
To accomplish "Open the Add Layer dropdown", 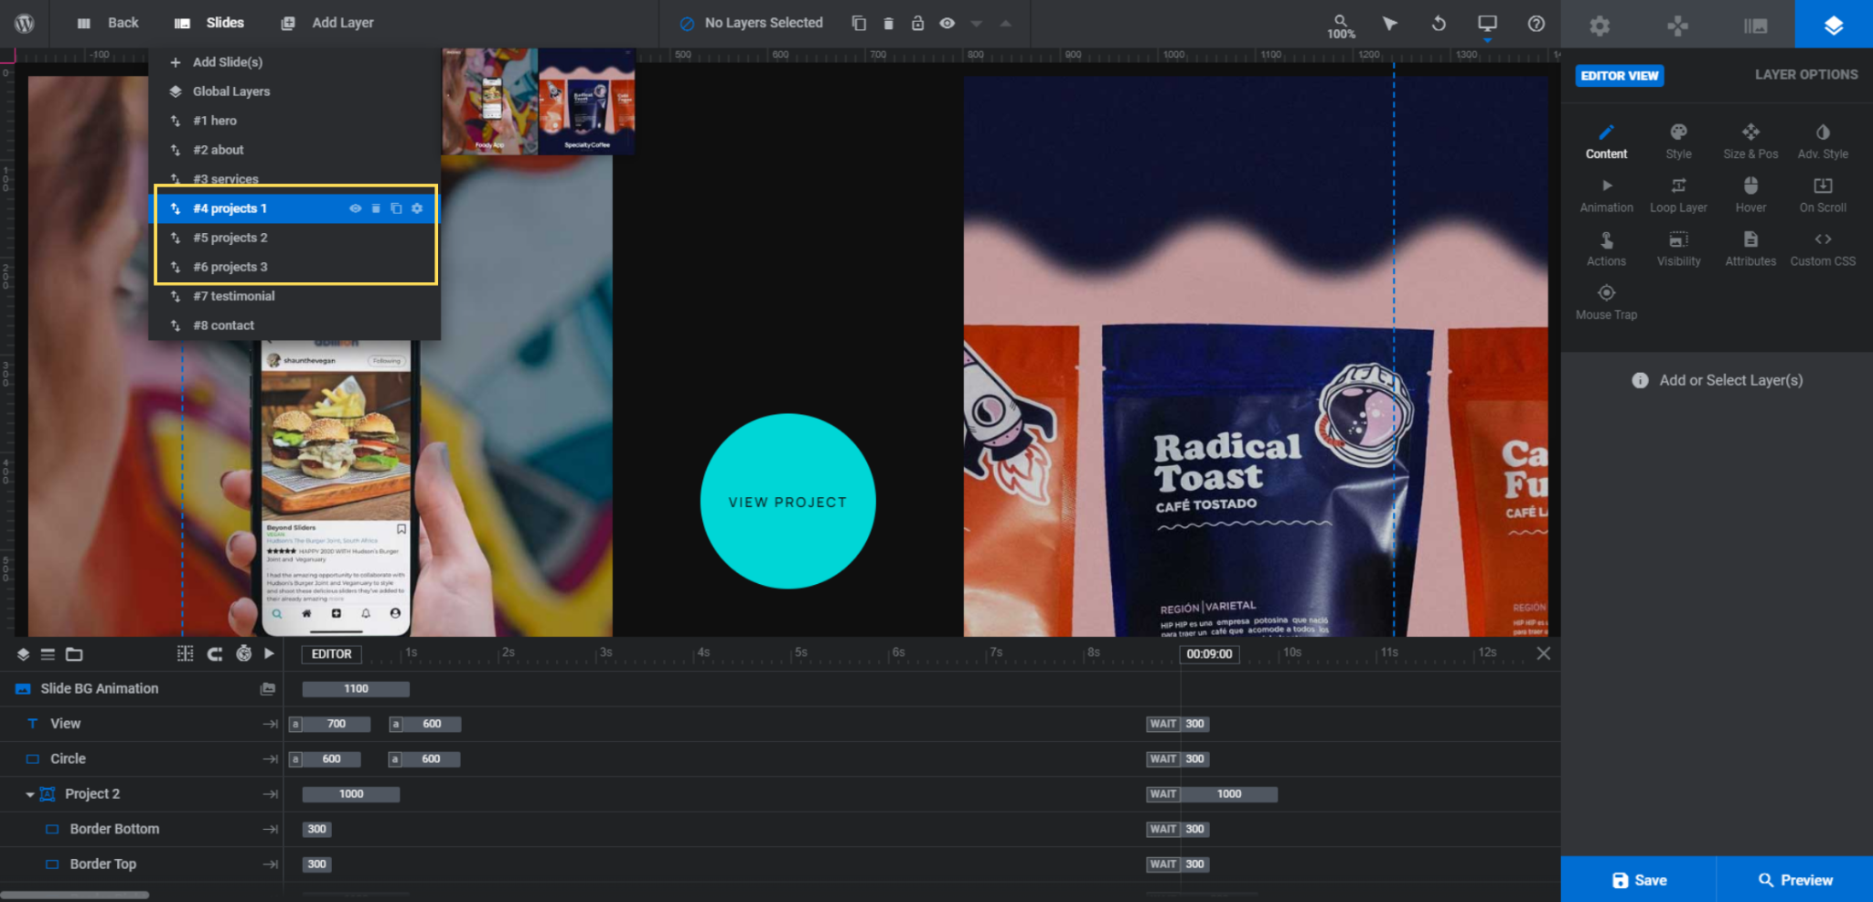I will [327, 23].
